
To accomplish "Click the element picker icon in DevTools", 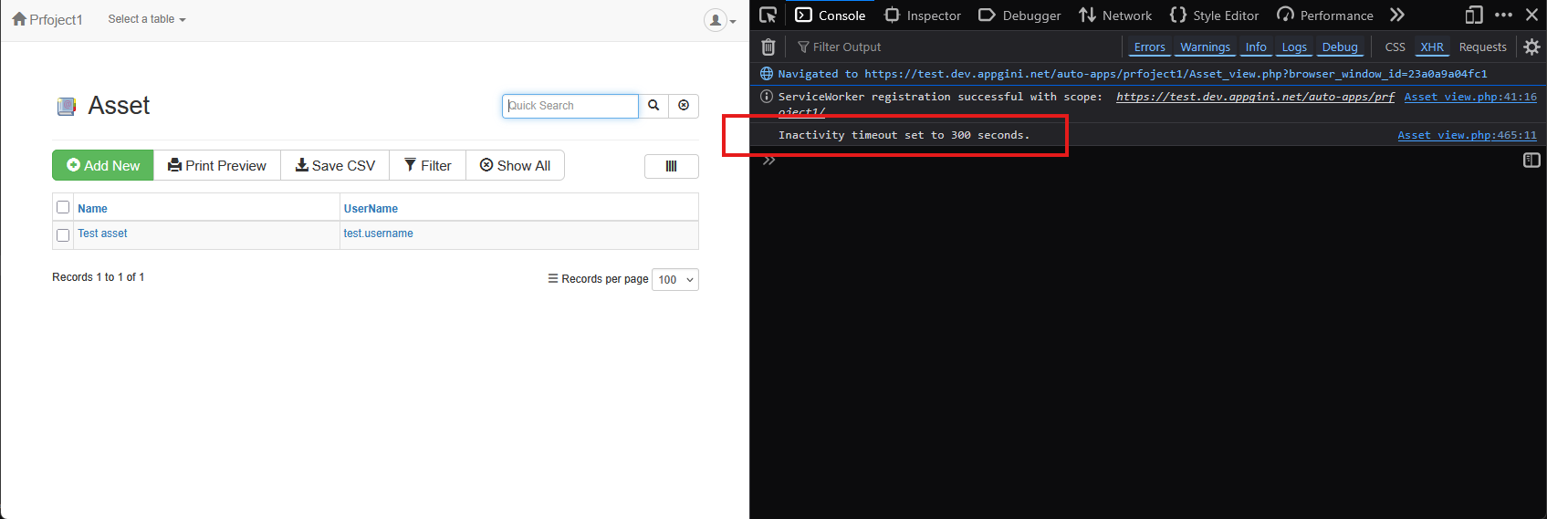I will (768, 16).
